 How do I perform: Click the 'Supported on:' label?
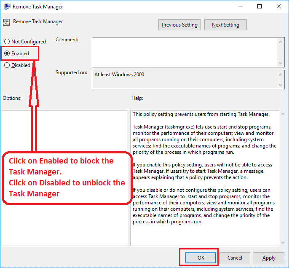71,72
